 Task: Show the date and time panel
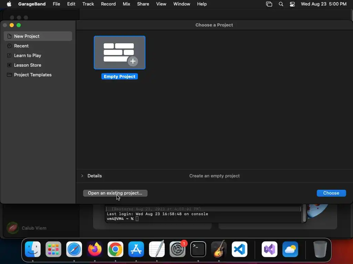323,4
